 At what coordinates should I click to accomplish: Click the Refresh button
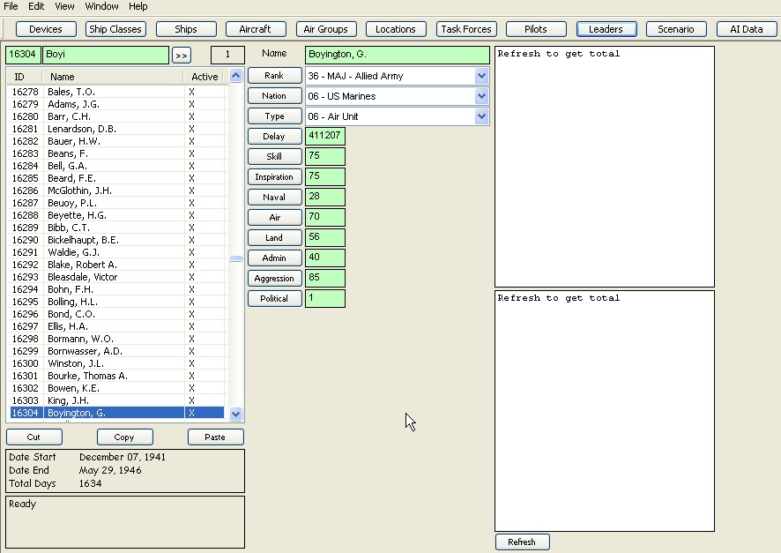coord(522,542)
